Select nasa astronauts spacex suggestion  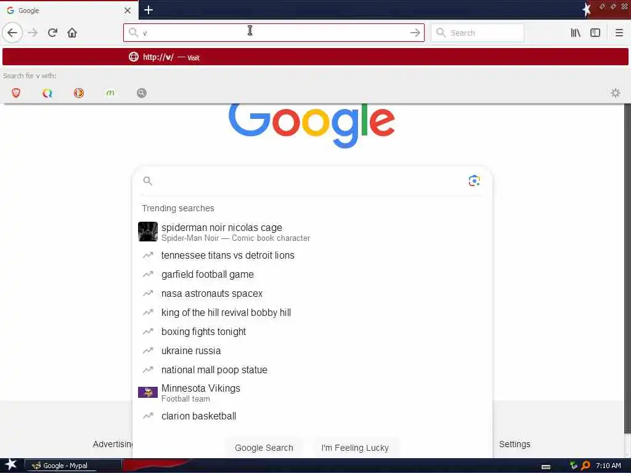[x=312, y=293]
